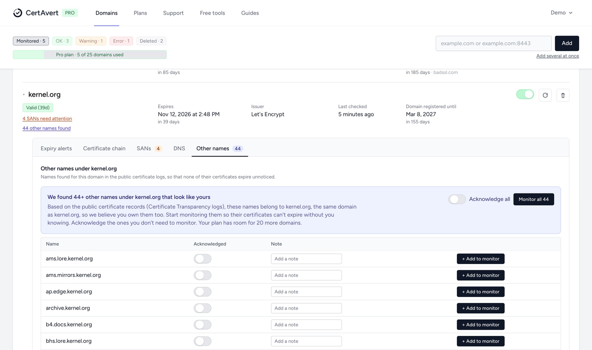
Task: Open the Domains nav item
Action: click(x=107, y=13)
